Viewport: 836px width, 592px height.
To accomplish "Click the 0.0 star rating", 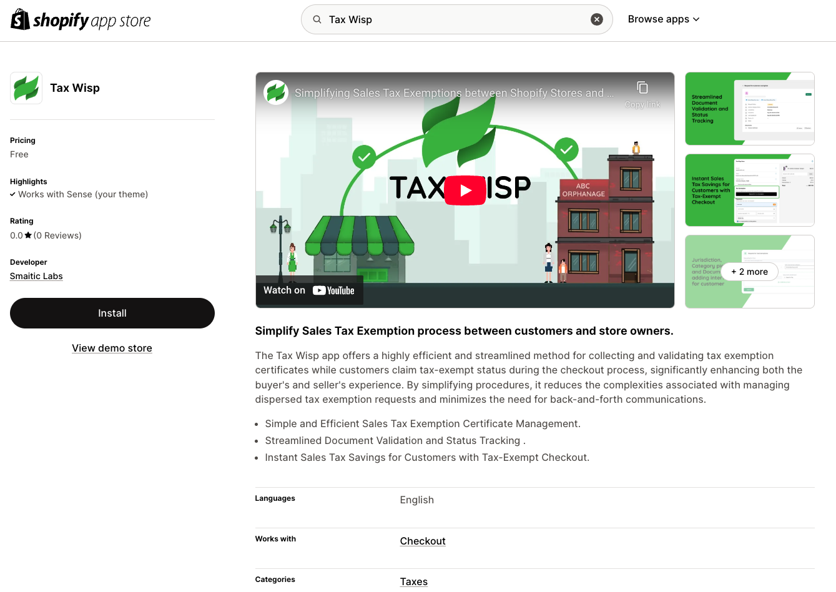I will 21,235.
